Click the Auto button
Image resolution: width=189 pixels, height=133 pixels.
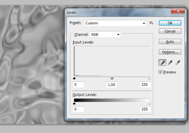tap(170, 41)
